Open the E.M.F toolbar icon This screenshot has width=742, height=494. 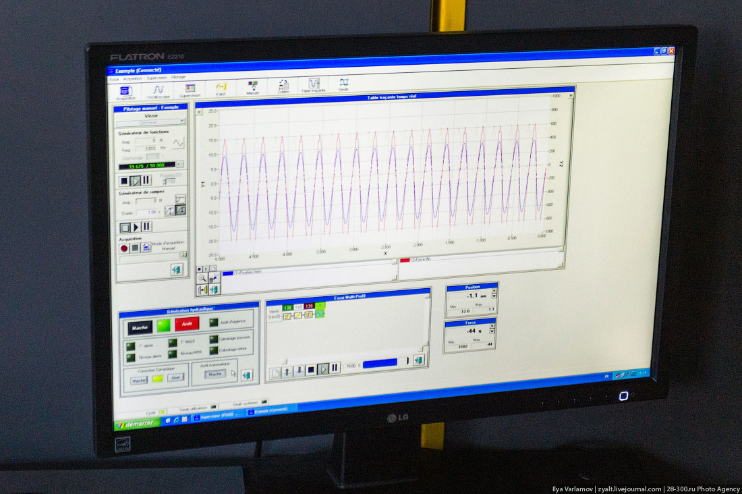pos(221,88)
